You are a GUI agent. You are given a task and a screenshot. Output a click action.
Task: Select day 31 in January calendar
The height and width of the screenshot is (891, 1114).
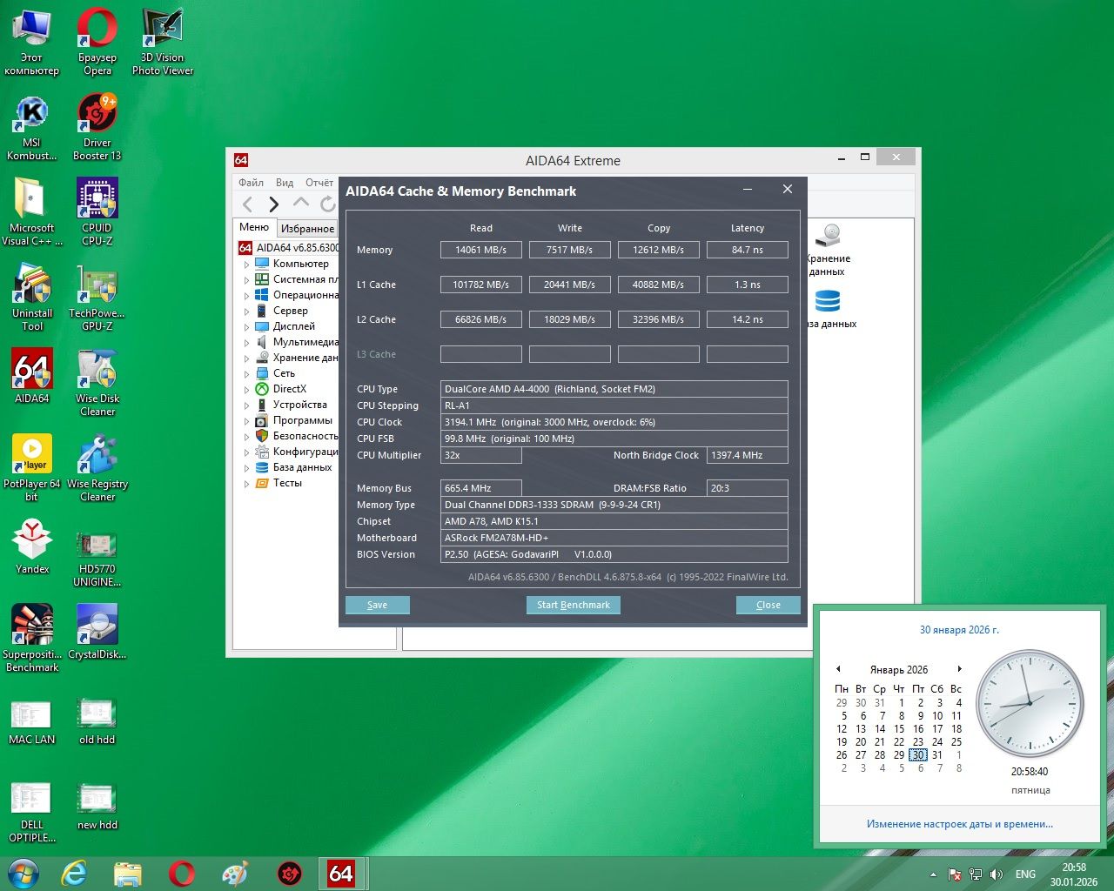click(937, 755)
